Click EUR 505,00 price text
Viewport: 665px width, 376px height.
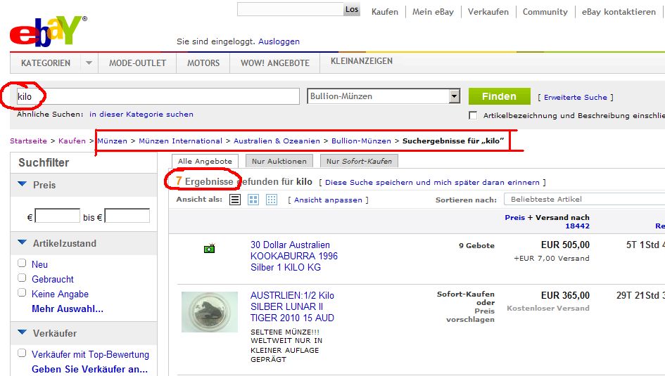click(565, 245)
